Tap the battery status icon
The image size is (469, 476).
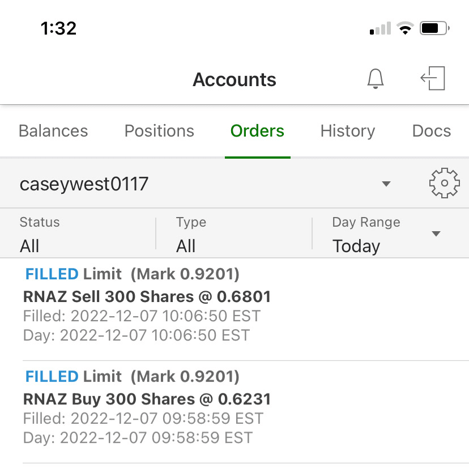click(435, 28)
